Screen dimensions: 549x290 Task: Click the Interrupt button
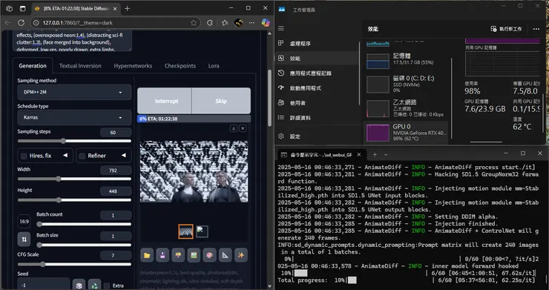click(x=165, y=101)
